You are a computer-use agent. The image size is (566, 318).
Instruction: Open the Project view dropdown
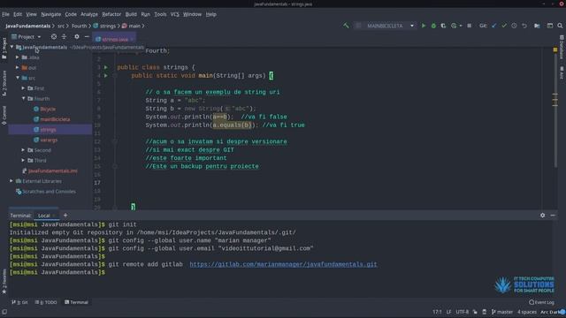[x=27, y=36]
